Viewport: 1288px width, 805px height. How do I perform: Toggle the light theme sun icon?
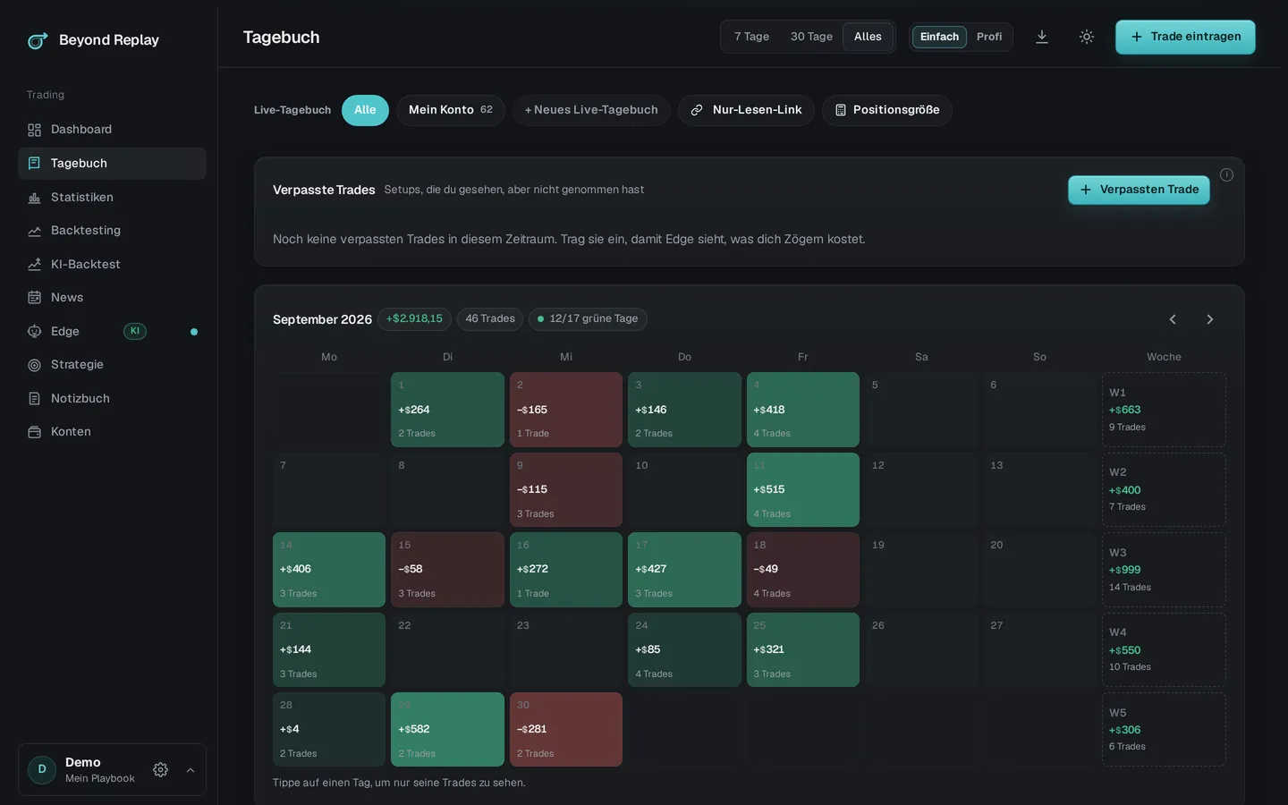tap(1087, 37)
